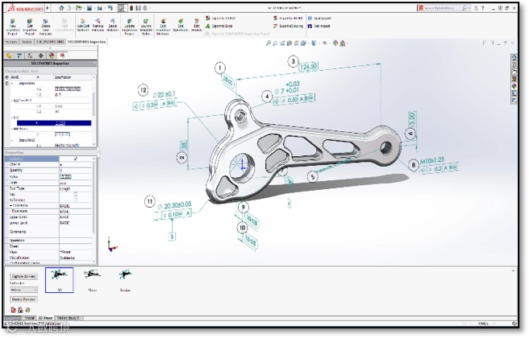Screen dimensions: 529x338
Task: Select the Section 3D view thumbnail
Action: click(x=125, y=280)
